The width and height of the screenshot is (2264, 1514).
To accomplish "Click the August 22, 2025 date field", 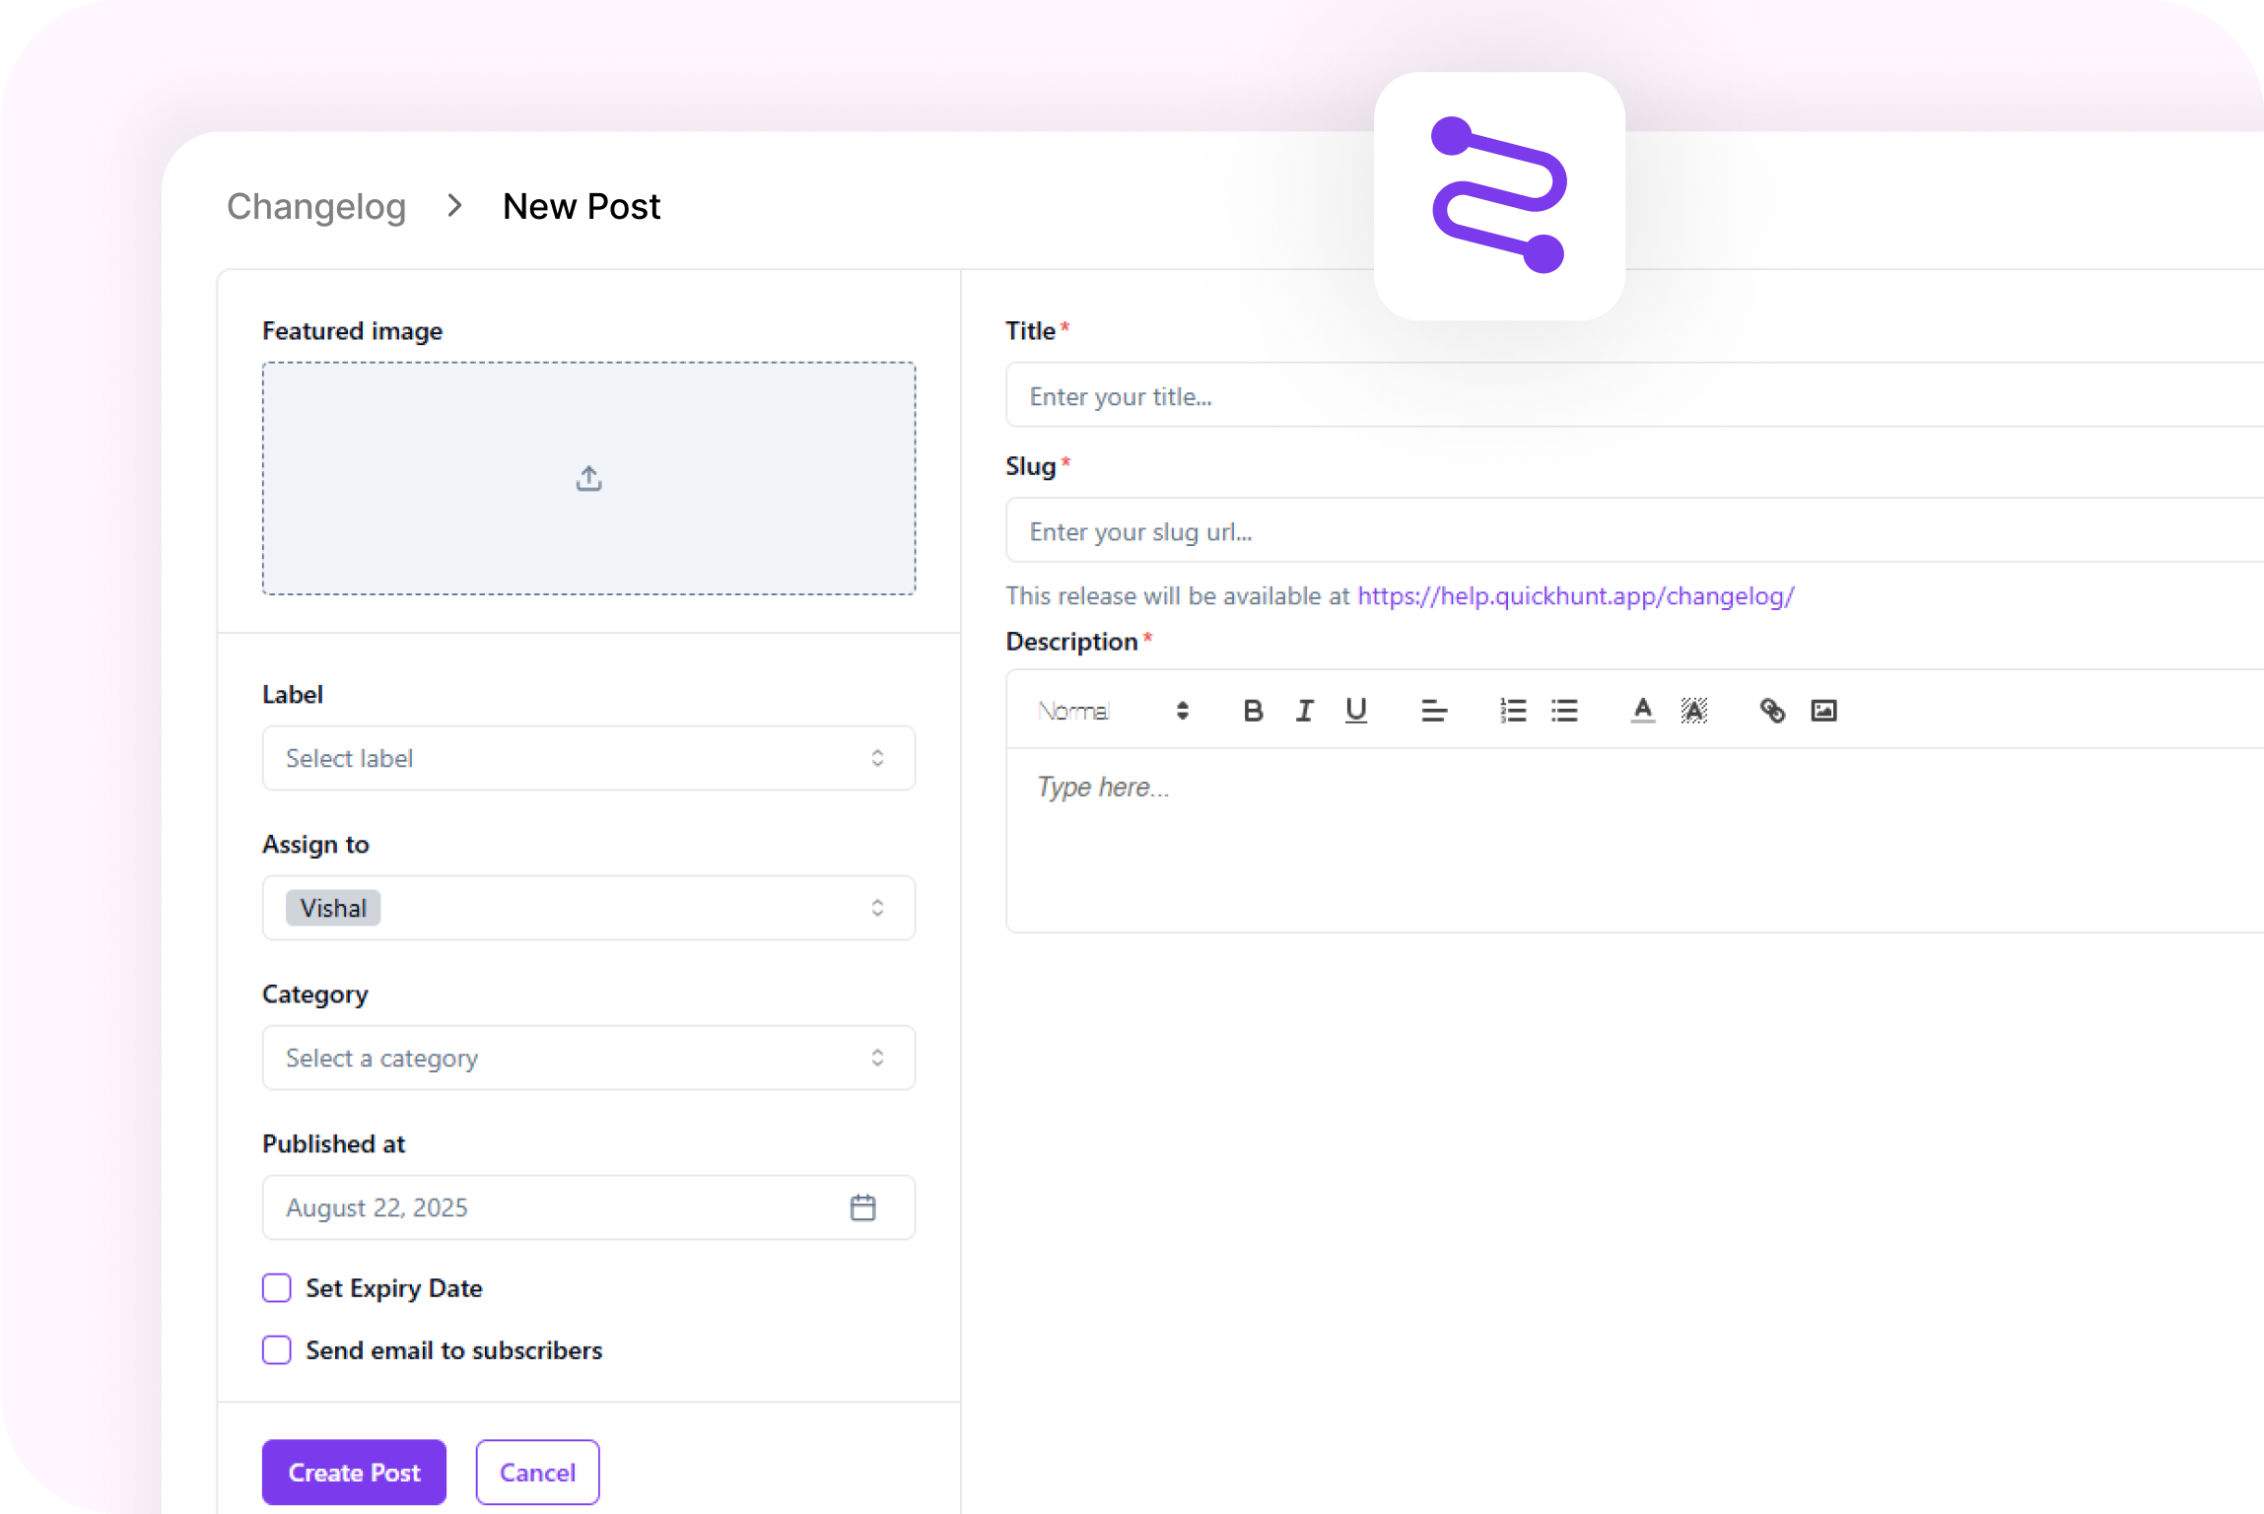I will (588, 1207).
